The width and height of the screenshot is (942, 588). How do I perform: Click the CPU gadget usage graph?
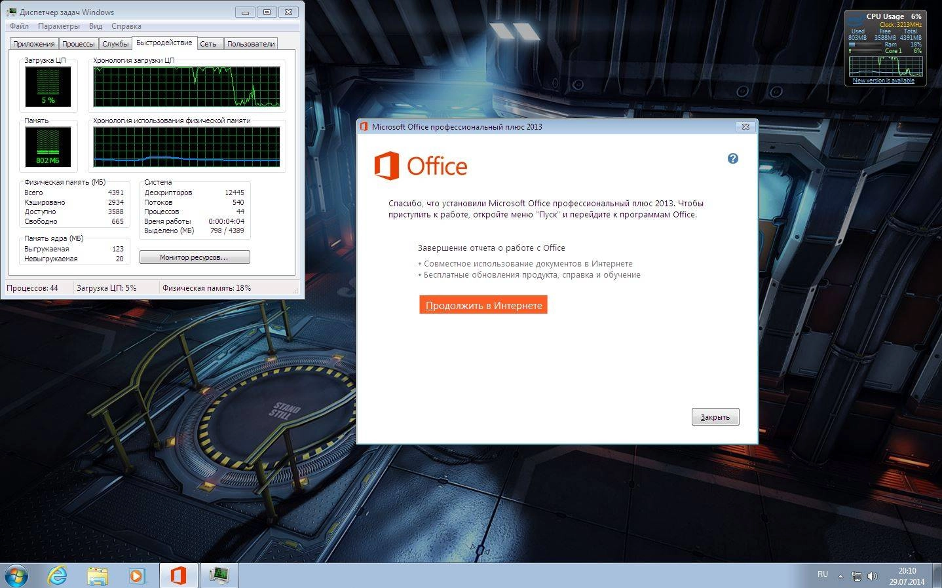[886, 66]
